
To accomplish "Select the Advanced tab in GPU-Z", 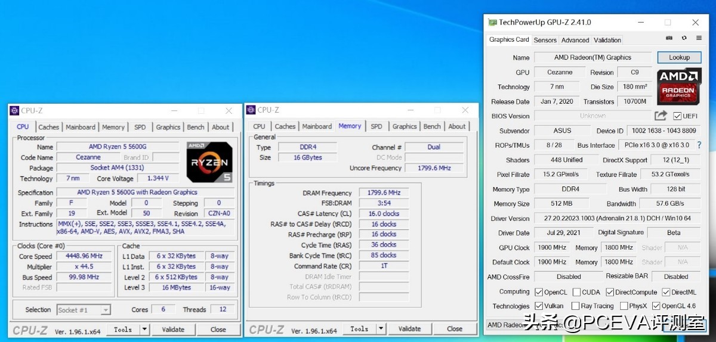I will 575,40.
